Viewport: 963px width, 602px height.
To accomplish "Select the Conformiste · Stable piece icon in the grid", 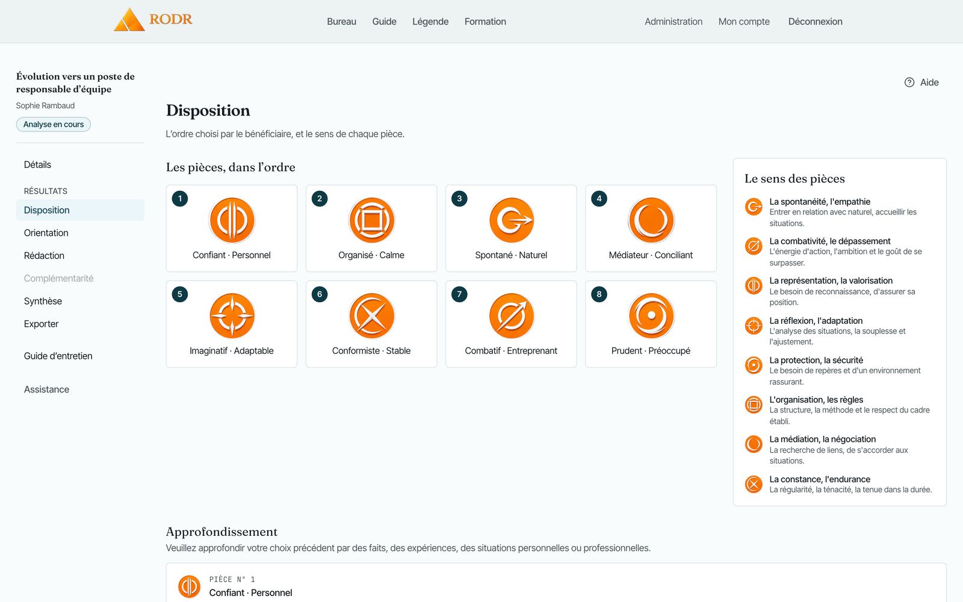I will tap(371, 316).
